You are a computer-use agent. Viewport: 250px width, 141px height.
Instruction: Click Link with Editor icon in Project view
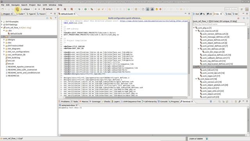[51, 18]
